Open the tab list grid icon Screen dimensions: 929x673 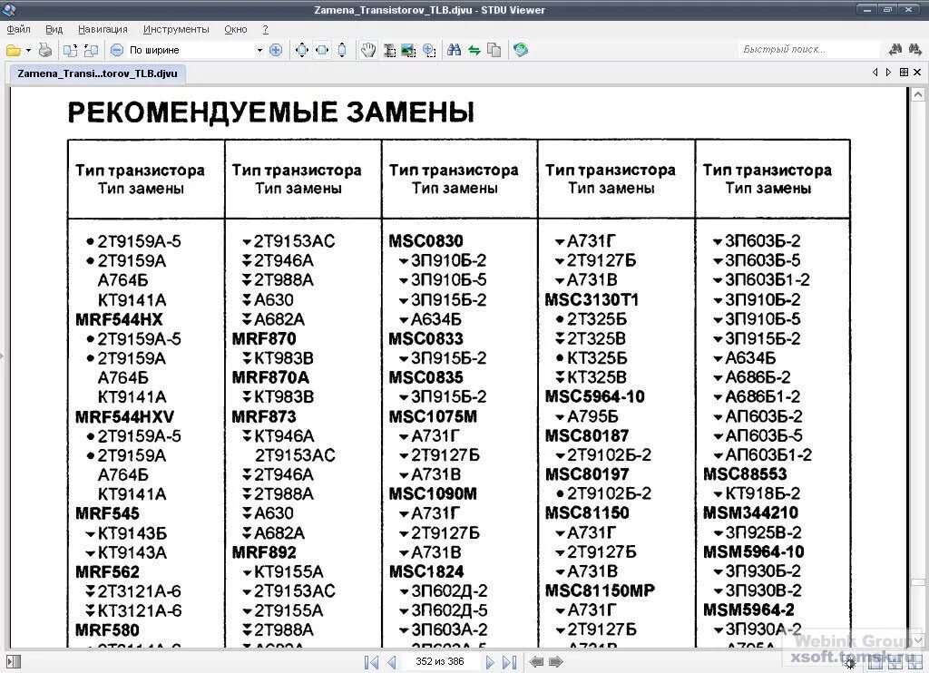coord(904,73)
